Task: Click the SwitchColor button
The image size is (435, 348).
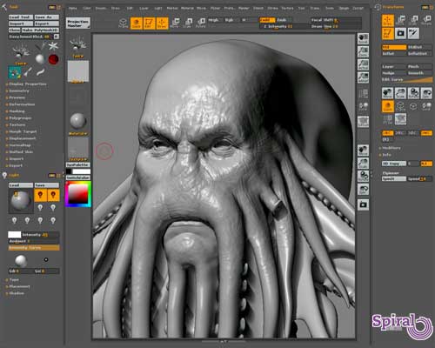Action: [78, 177]
